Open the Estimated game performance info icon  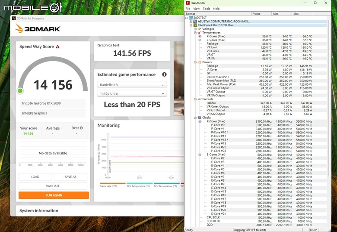pos(164,74)
